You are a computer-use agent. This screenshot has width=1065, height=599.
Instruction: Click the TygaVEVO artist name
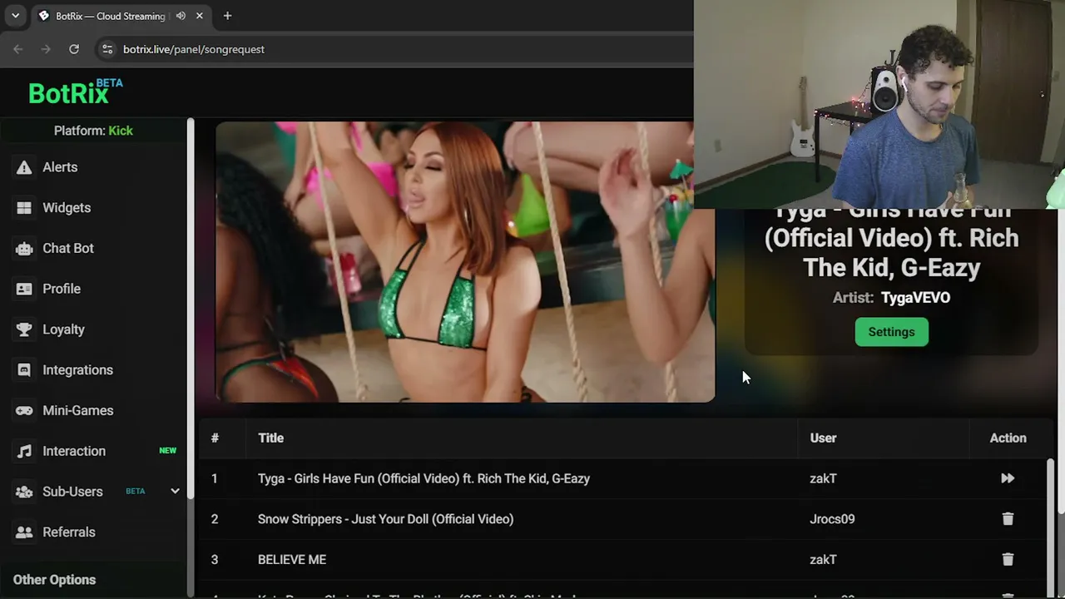point(915,298)
